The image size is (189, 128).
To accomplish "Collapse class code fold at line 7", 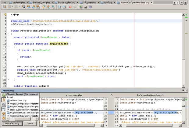I will click(8, 34).
